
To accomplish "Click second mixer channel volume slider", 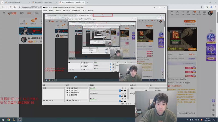I will [105, 96].
